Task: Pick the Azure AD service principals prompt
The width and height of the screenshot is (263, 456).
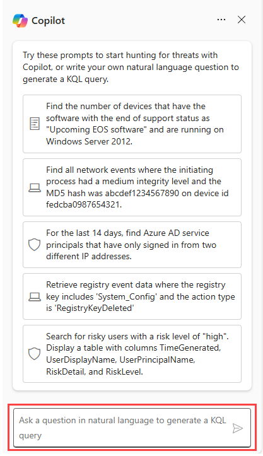Action: click(x=132, y=245)
